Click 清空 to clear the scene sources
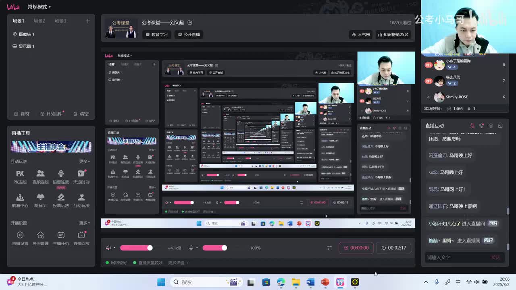This screenshot has width=516, height=290. pyautogui.click(x=81, y=114)
